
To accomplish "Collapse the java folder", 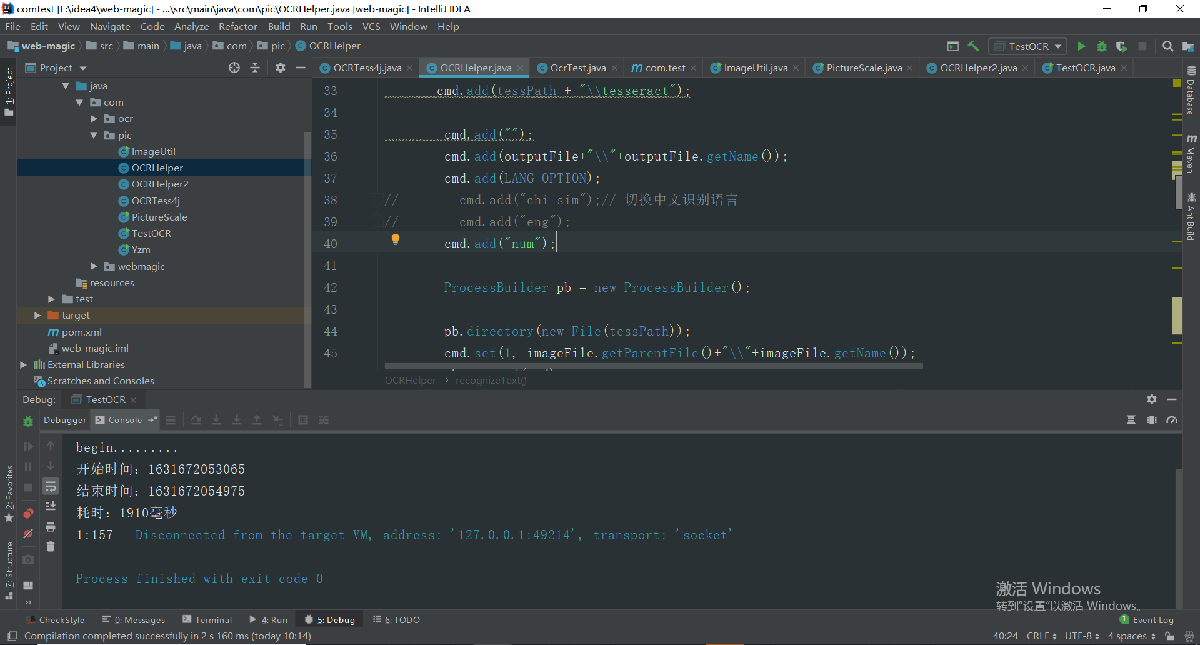I will click(x=66, y=86).
